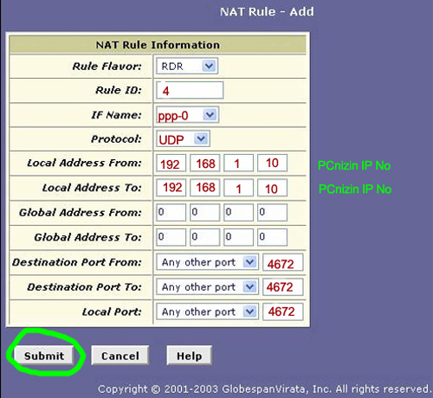This screenshot has width=433, height=398.
Task: Click Local Port number field
Action: pos(283,311)
